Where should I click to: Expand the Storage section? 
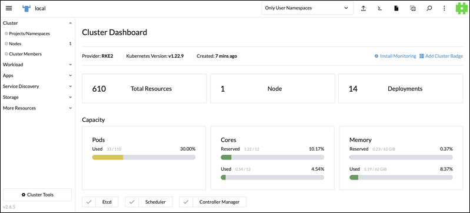38,97
